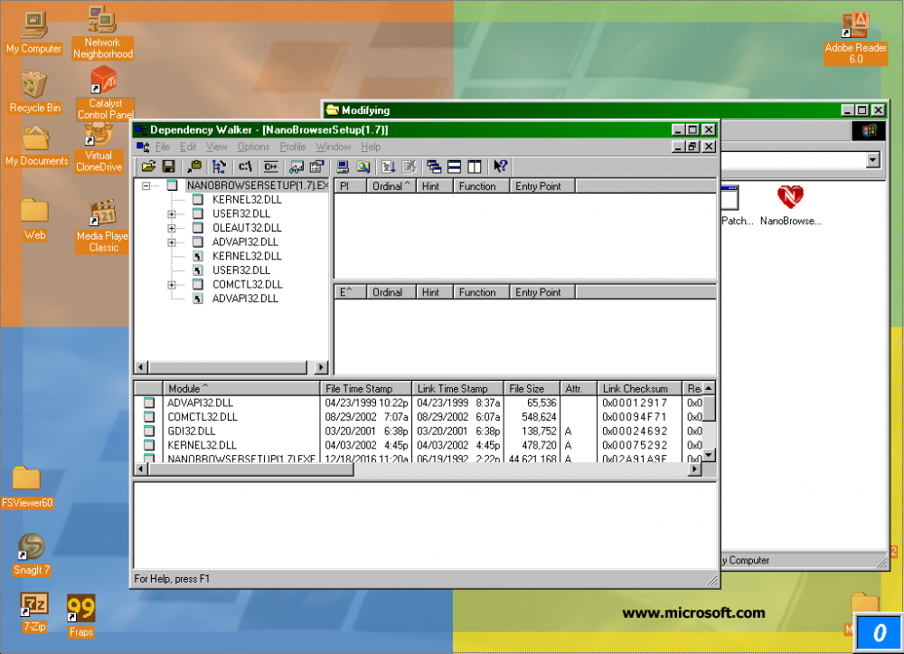Open the Profile menu
Viewport: 904px width, 654px height.
pyautogui.click(x=292, y=147)
